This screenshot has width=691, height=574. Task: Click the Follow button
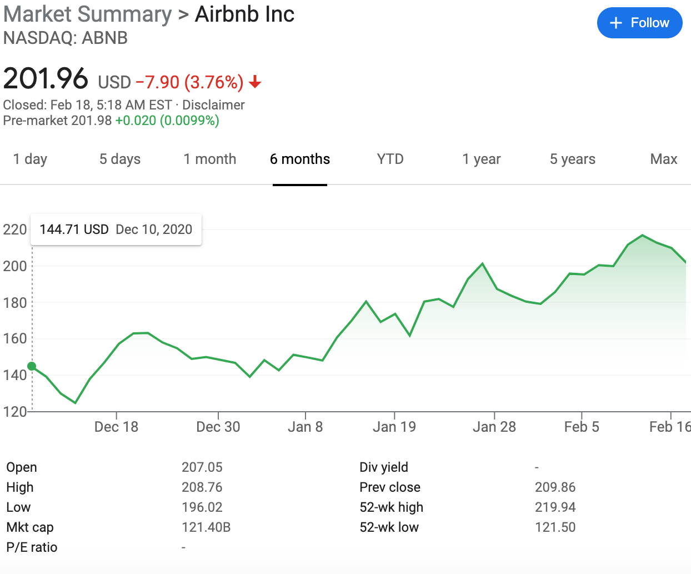(639, 23)
